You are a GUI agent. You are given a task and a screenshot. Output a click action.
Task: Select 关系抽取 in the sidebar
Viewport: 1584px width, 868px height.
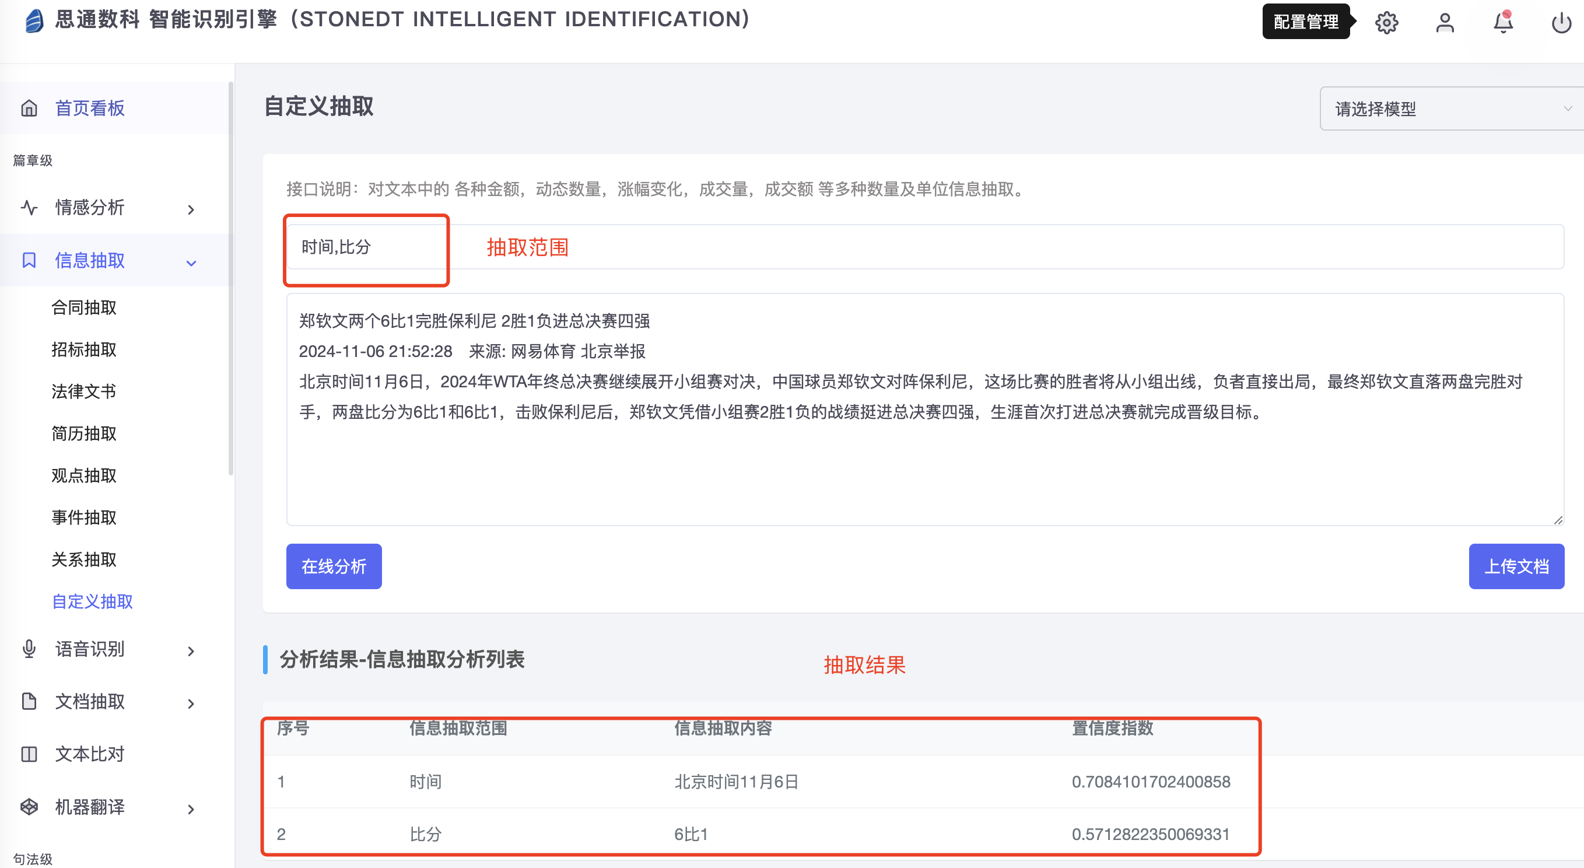84,559
